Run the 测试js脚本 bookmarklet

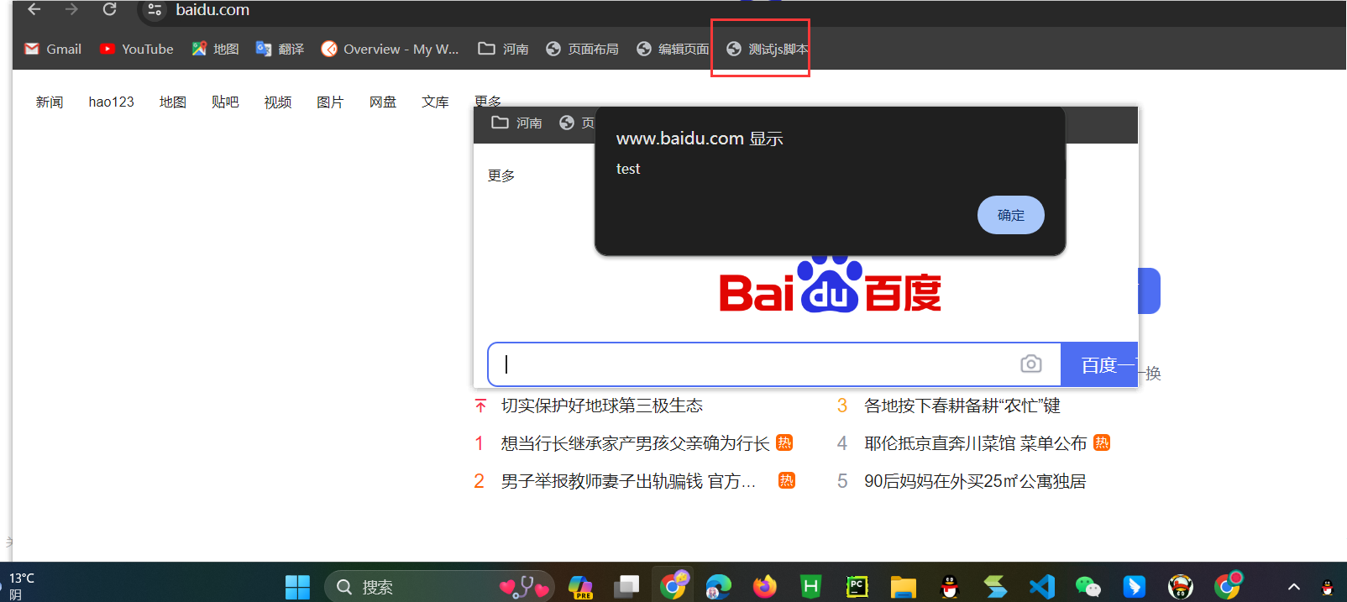coord(768,49)
